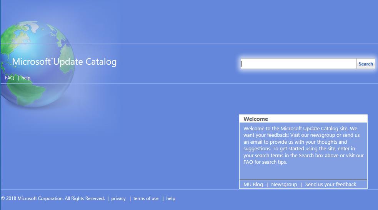Open the help link beside FAQ
The image size is (378, 210).
pos(26,78)
